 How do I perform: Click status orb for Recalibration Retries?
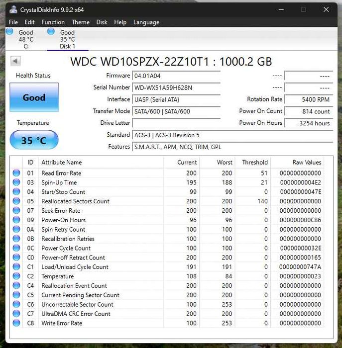pos(16,239)
